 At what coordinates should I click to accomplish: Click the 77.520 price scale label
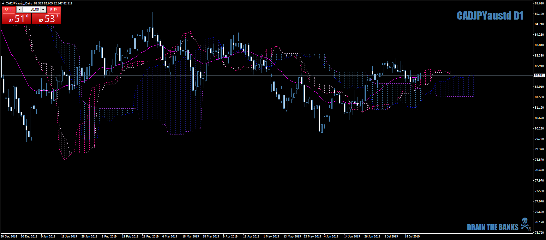[x=539, y=191]
